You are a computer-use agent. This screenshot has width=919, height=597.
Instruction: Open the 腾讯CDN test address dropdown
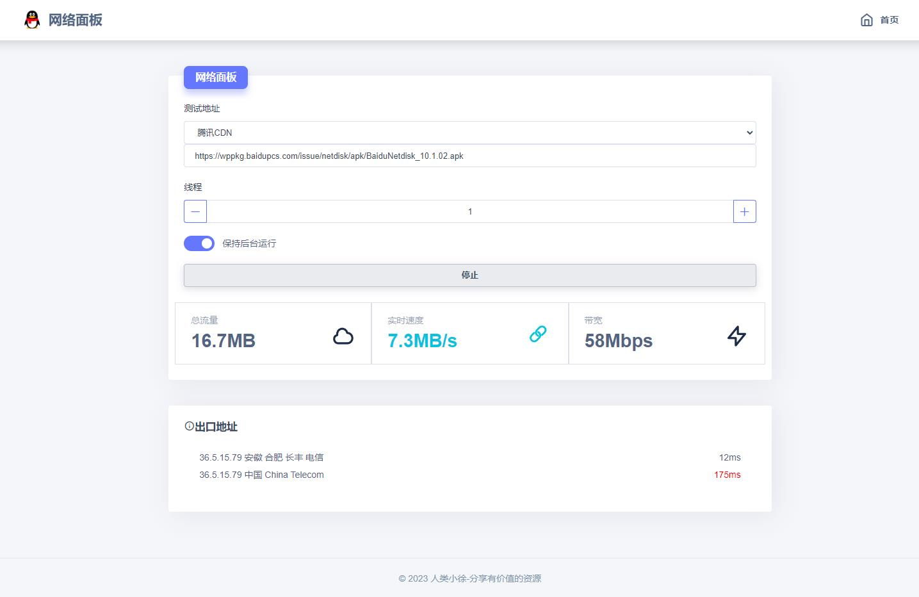[x=470, y=133]
